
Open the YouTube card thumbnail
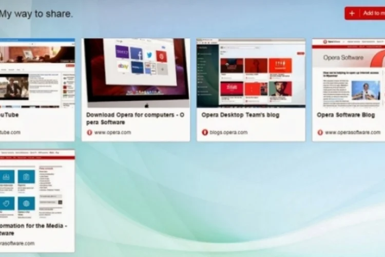pyautogui.click(x=37, y=73)
